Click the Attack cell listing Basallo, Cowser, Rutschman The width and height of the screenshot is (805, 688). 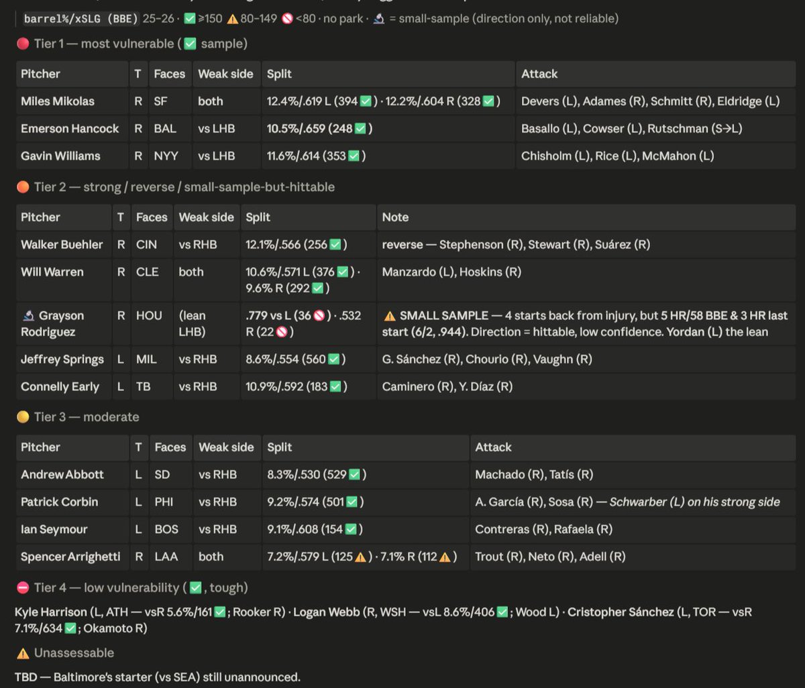pyautogui.click(x=656, y=129)
